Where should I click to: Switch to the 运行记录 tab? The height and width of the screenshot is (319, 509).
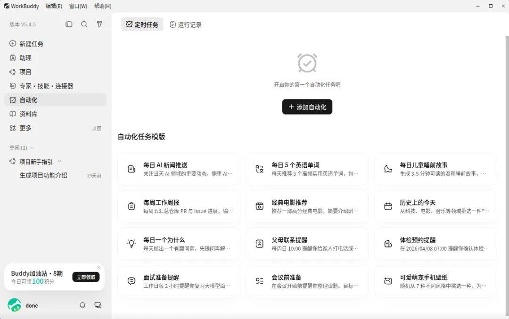[x=186, y=25]
